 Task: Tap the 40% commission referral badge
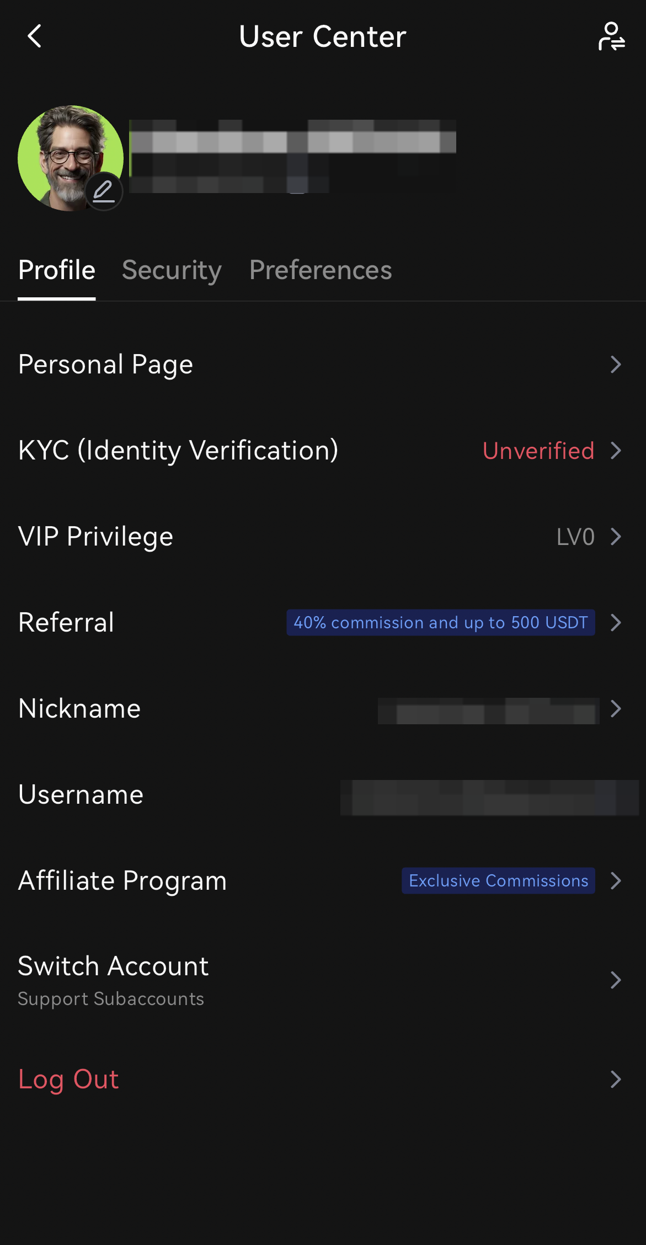(440, 623)
